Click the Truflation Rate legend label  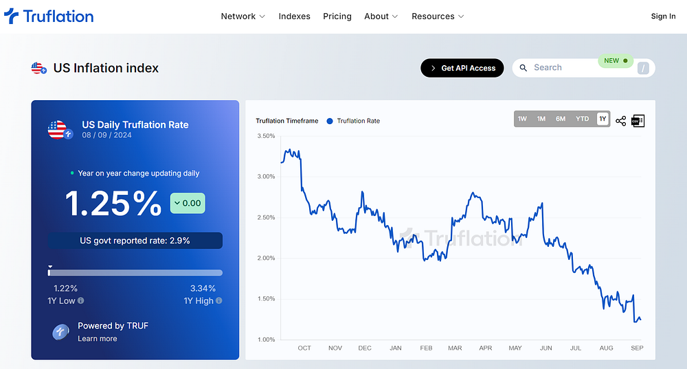359,121
